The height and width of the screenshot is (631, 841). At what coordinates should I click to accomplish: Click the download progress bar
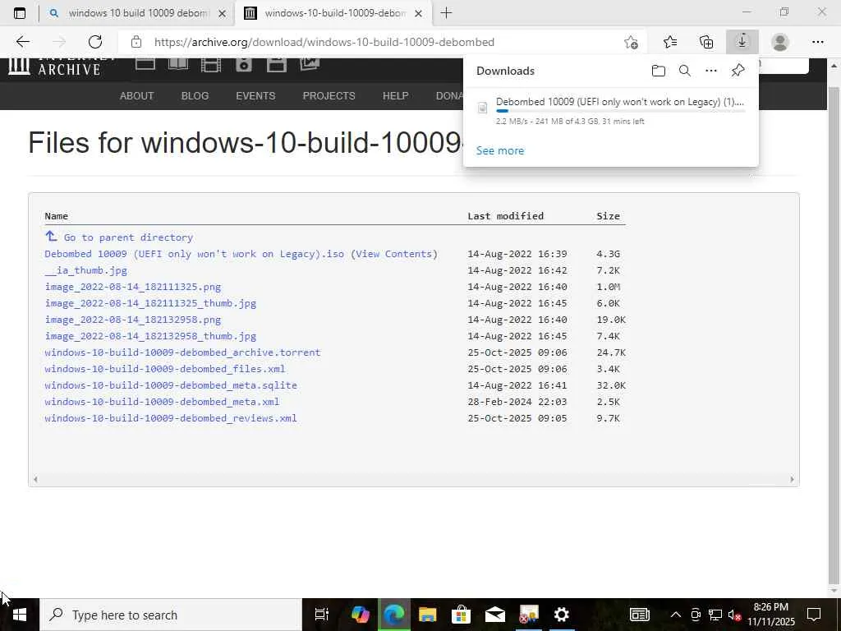point(620,111)
